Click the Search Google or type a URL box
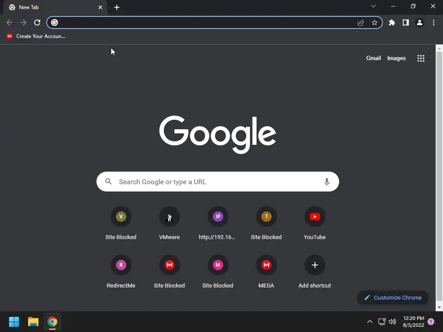 coord(218,182)
